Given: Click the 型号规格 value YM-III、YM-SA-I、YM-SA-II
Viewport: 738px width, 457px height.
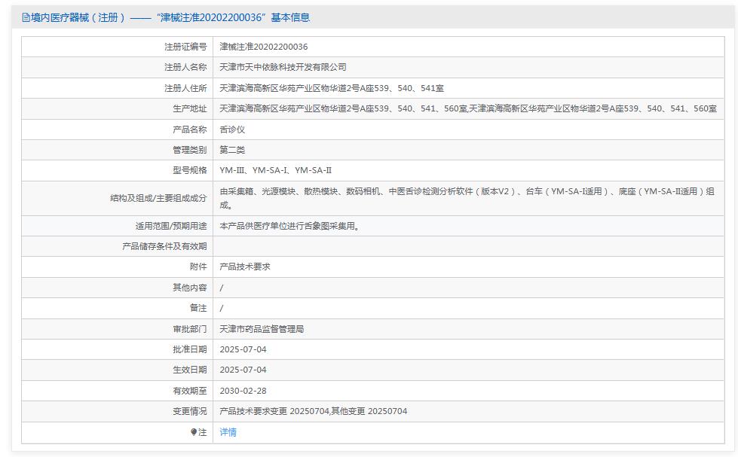Looking at the screenshot, I should pyautogui.click(x=276, y=170).
